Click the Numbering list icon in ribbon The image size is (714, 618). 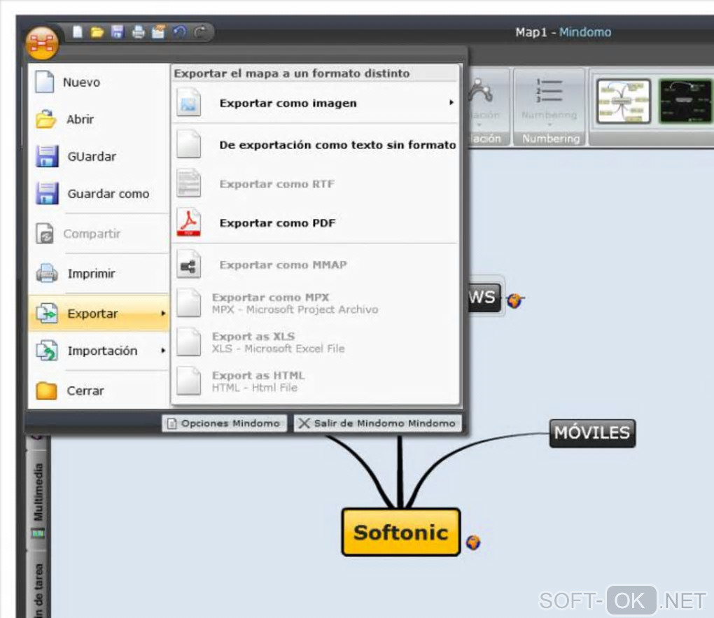549,90
